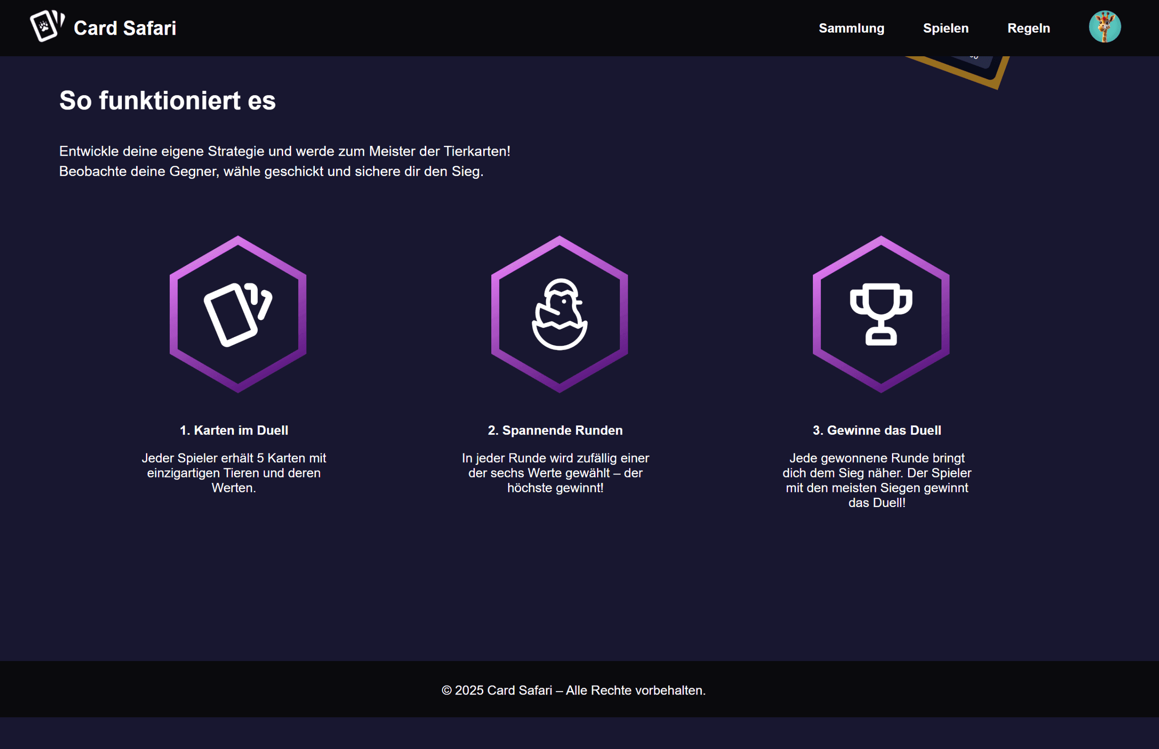The height and width of the screenshot is (749, 1159).
Task: Click the intro paragraph about Strategie
Action: (285, 151)
